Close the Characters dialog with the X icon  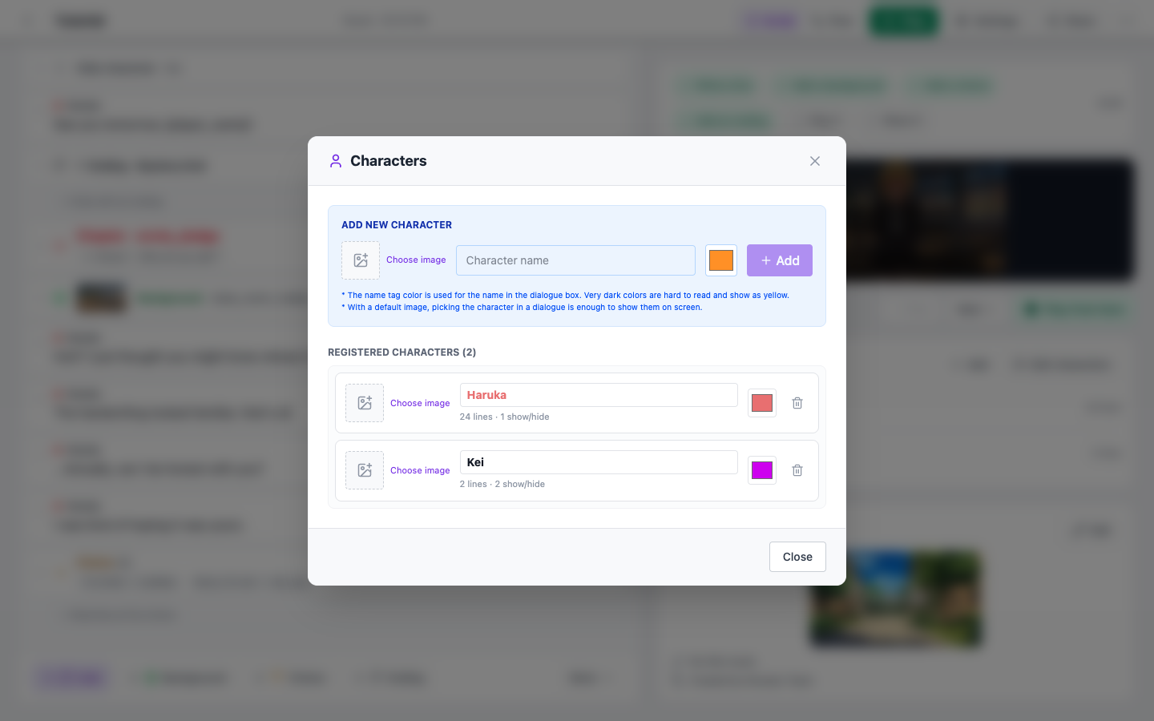(815, 161)
